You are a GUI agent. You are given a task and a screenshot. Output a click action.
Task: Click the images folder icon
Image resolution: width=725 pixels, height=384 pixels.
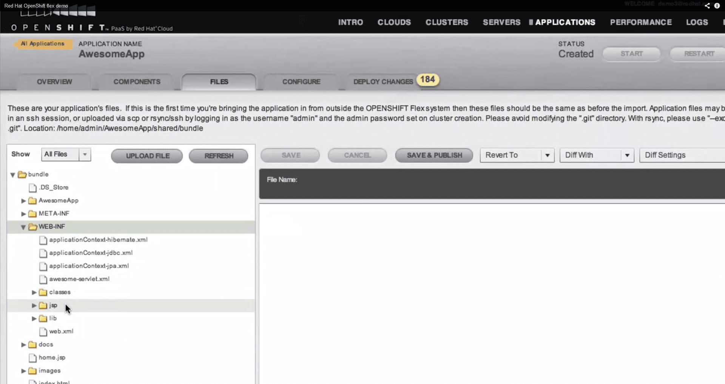(x=32, y=371)
